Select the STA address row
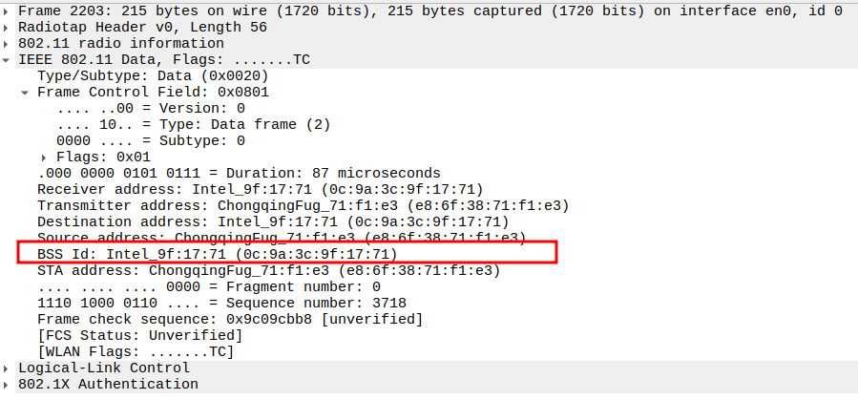Viewport: 858px width, 400px height. pyautogui.click(x=268, y=270)
